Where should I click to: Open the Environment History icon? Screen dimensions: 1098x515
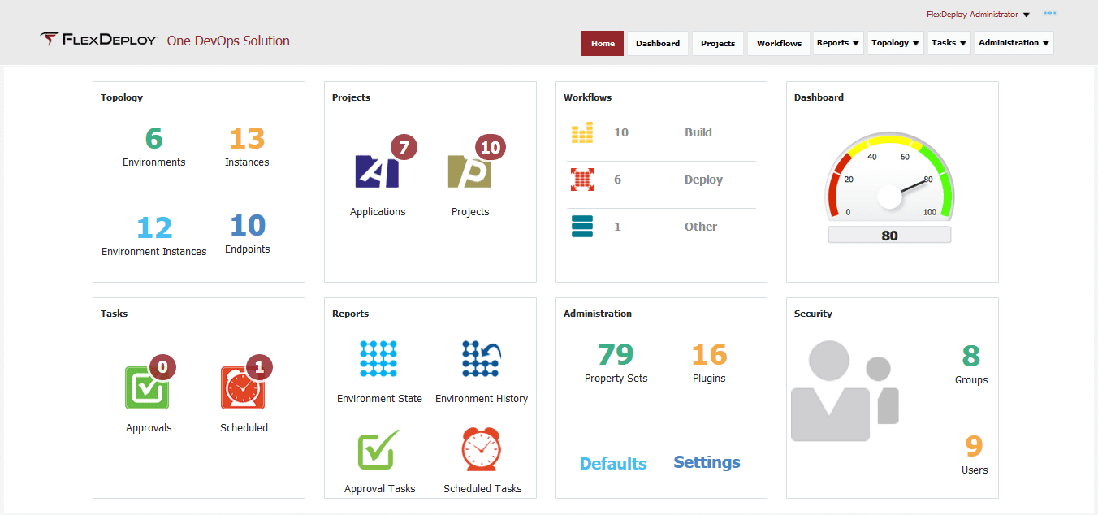coord(482,358)
